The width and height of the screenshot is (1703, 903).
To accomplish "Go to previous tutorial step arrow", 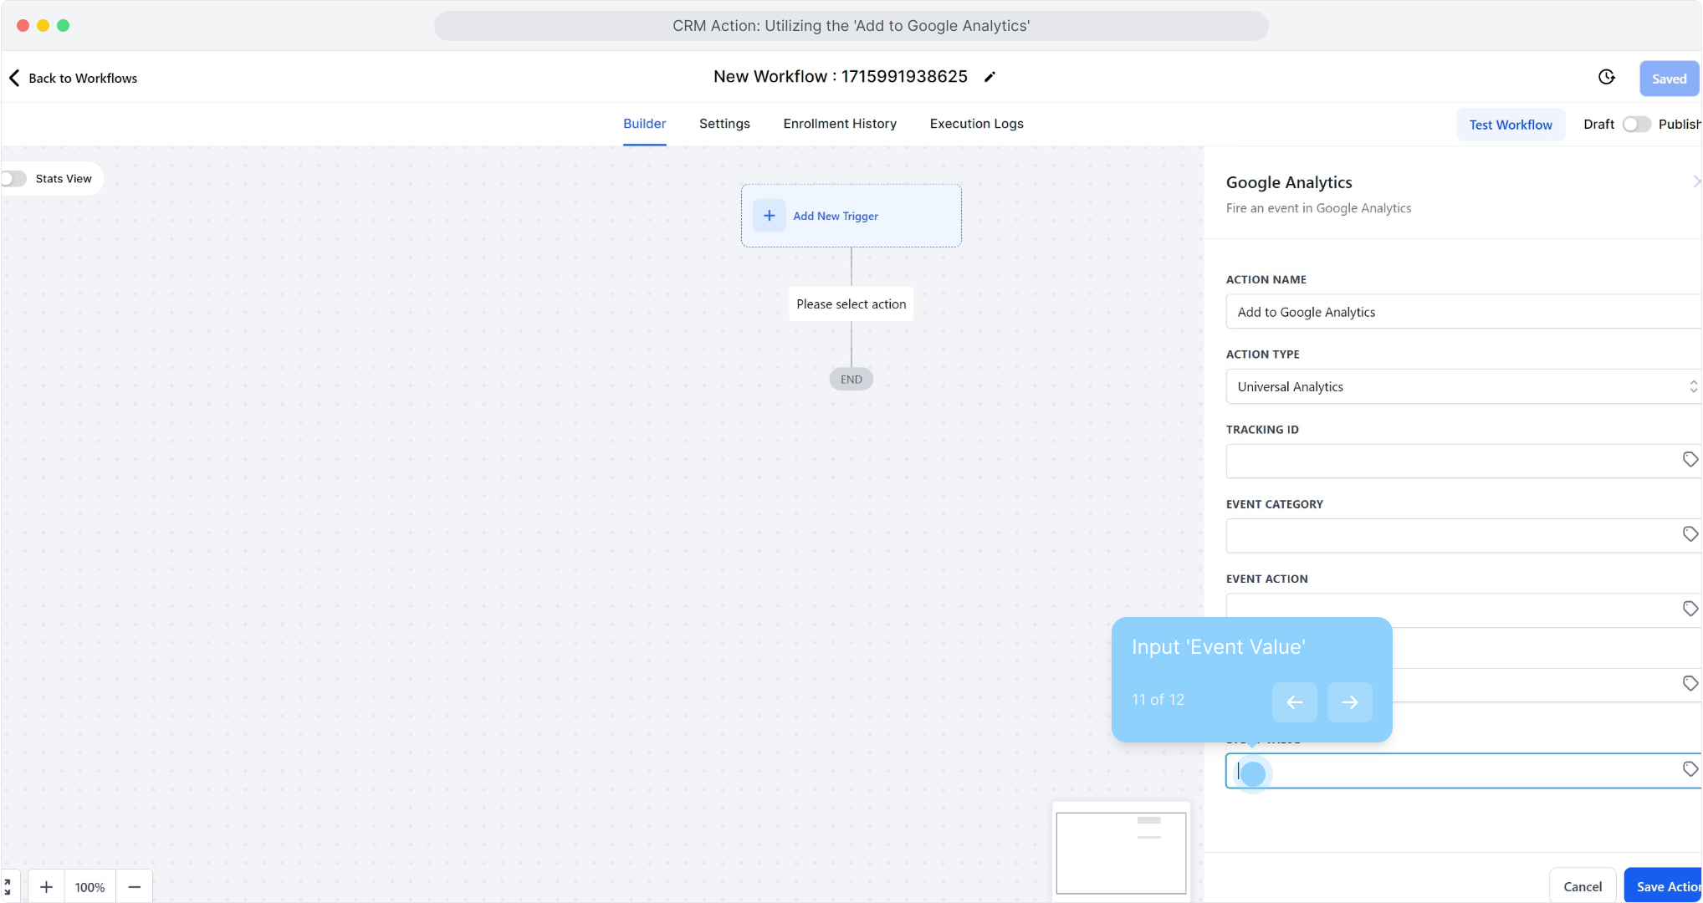I will coord(1294,702).
